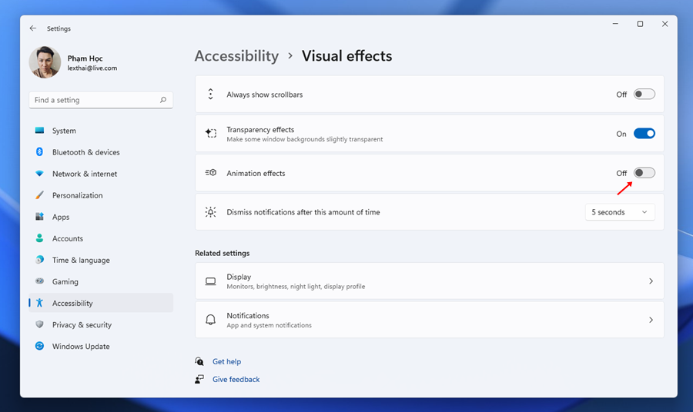Click the Bluetooth icon in sidebar
The width and height of the screenshot is (693, 412).
pos(39,151)
